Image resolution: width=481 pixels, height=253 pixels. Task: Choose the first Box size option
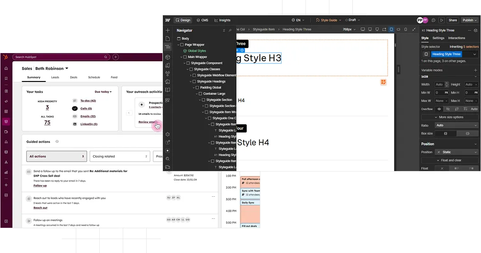pyautogui.click(x=446, y=133)
